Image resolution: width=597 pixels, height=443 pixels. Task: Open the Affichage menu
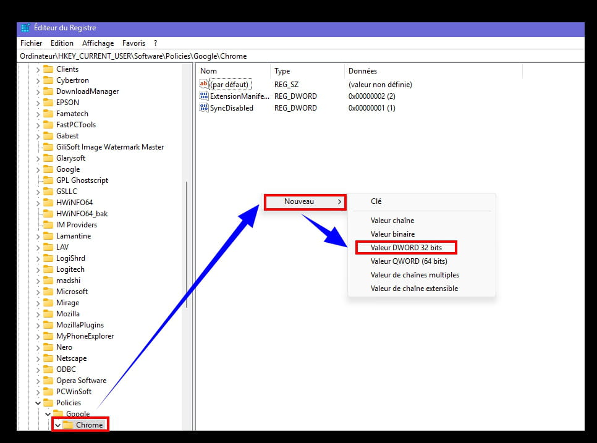[x=98, y=43]
